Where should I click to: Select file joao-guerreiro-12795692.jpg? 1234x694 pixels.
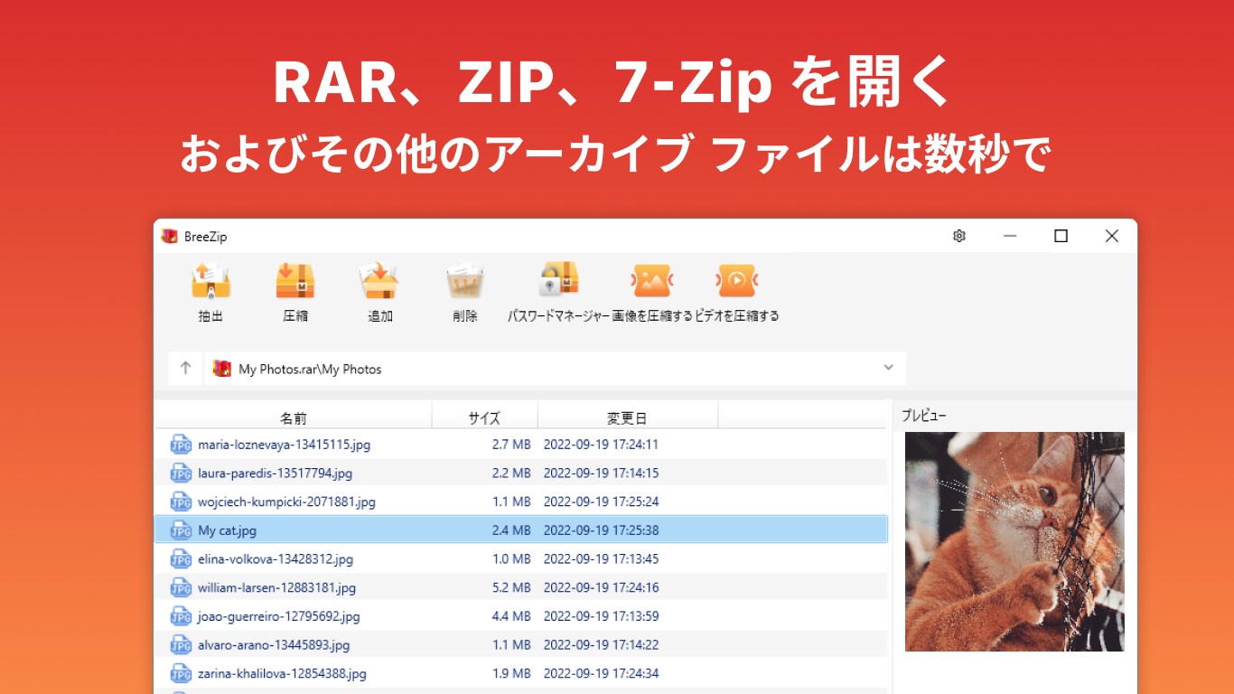[x=279, y=616]
